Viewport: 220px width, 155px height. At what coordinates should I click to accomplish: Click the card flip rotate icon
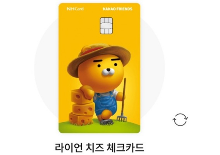180,120
